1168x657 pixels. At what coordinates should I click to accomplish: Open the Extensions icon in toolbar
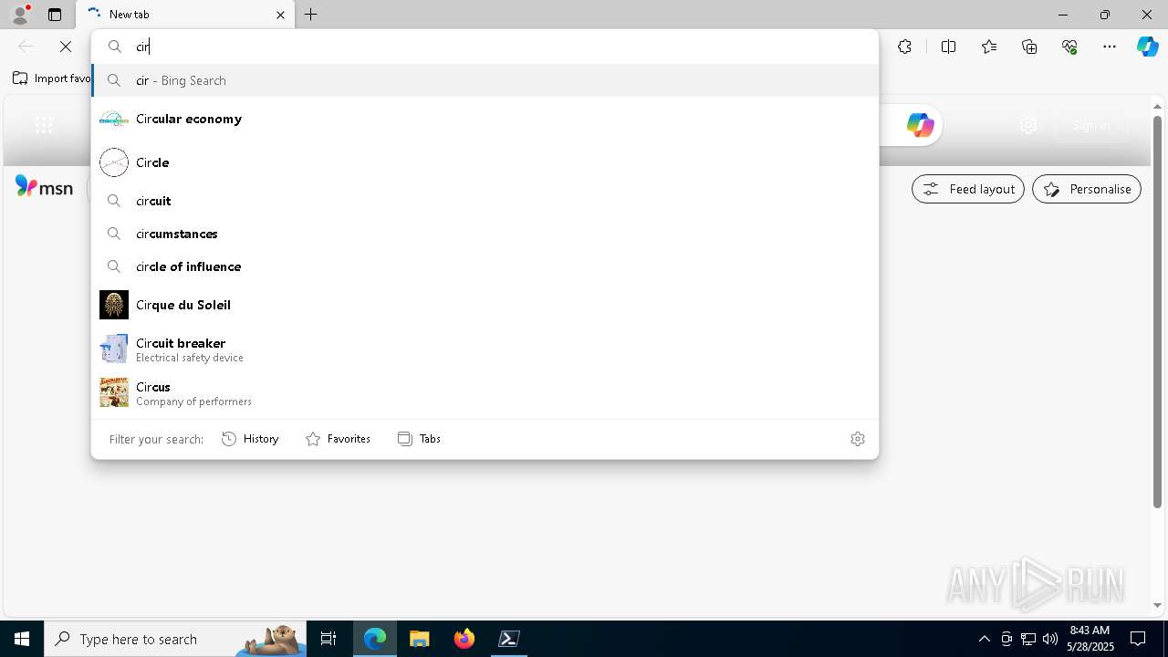click(x=904, y=47)
